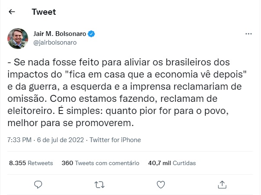Go back using the left arrow
This screenshot has height=195, width=261.
coord(12,12)
